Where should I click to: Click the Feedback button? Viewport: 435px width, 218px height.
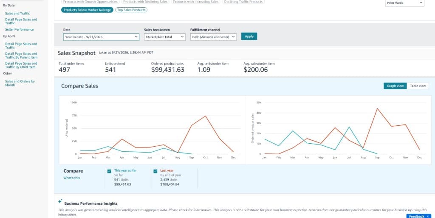416,216
